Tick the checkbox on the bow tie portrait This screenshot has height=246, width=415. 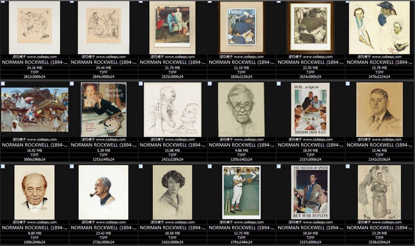[x=3, y=166]
